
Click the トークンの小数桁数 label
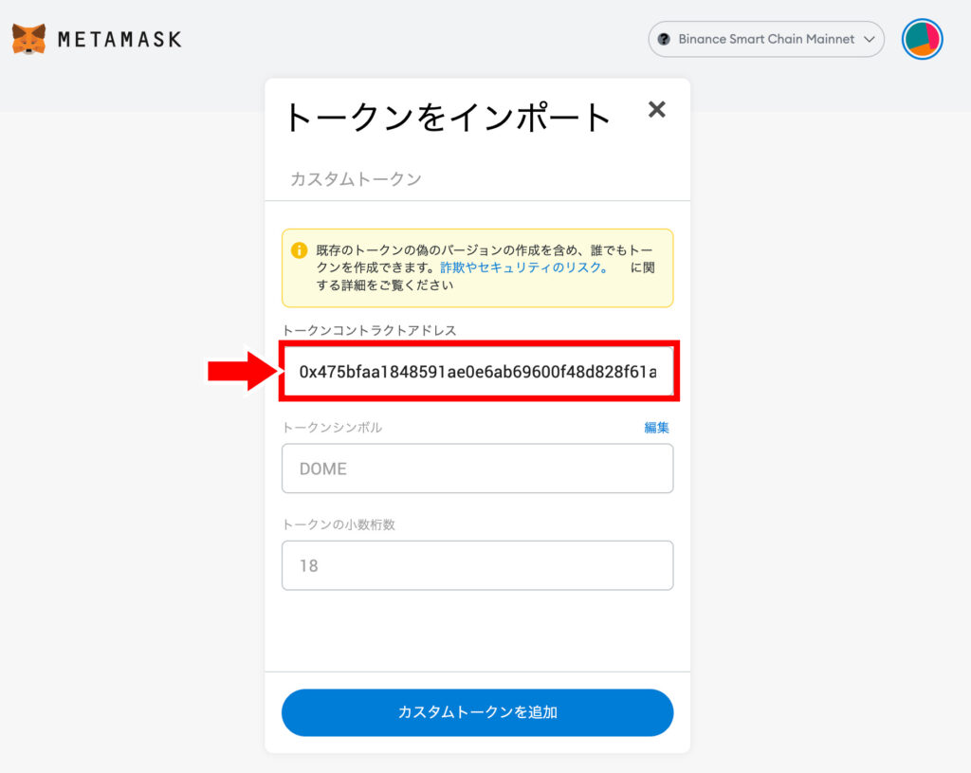click(339, 525)
